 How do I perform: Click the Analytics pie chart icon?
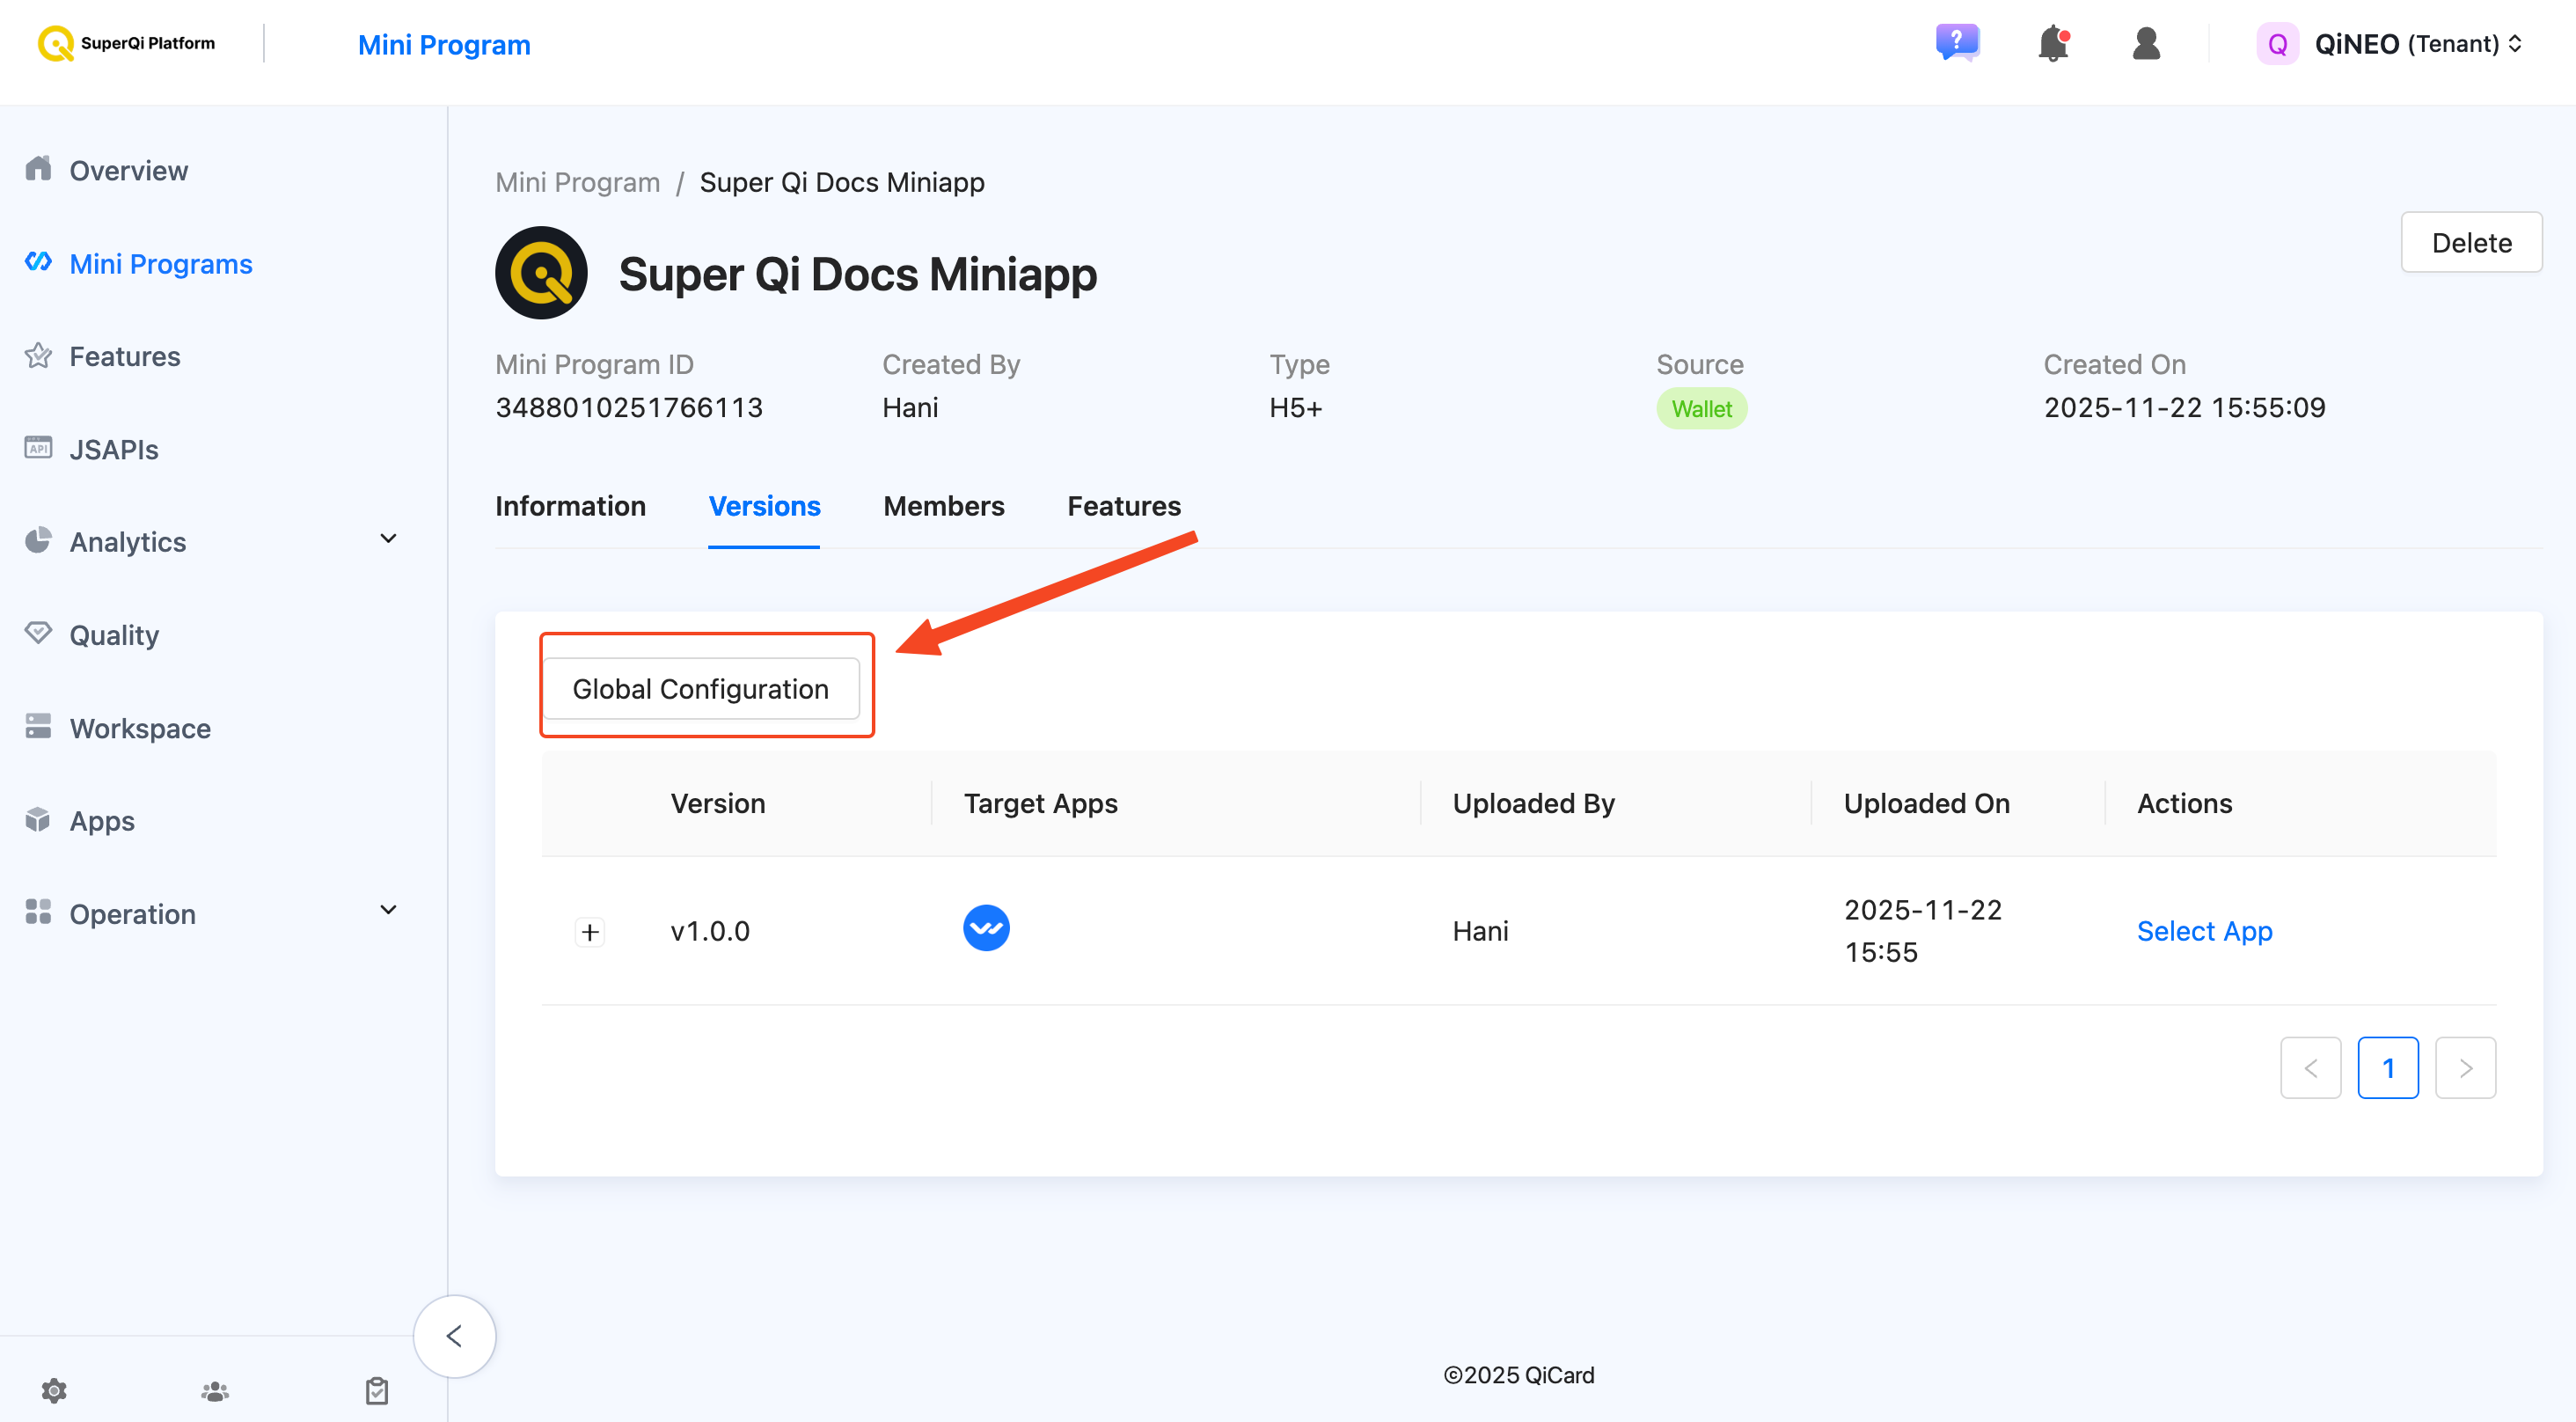click(x=38, y=541)
